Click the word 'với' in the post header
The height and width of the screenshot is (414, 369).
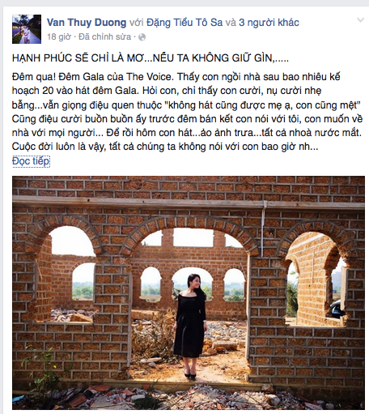pos(136,23)
